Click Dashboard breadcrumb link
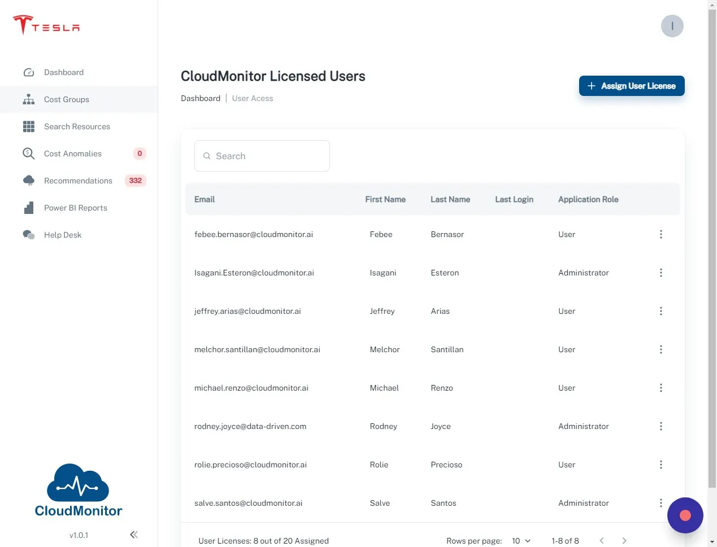Viewport: 717px width, 547px height. 201,98
